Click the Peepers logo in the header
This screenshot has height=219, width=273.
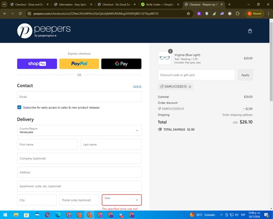coord(44,31)
